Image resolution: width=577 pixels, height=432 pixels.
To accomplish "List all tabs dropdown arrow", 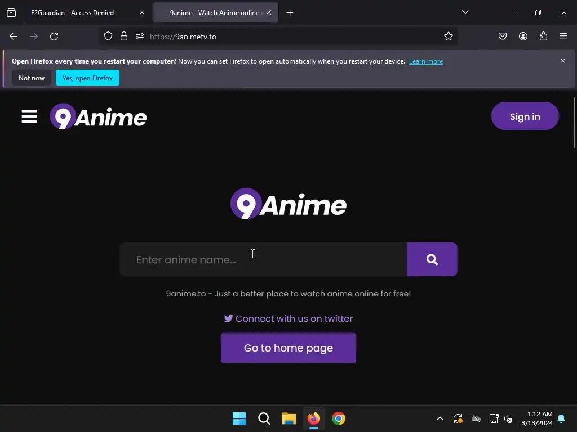I will (x=465, y=12).
